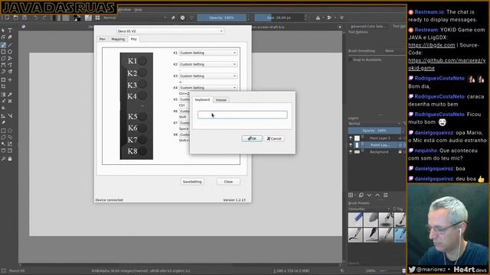
Task: Move layer down with arrow icon
Action: pyautogui.click(x=369, y=195)
